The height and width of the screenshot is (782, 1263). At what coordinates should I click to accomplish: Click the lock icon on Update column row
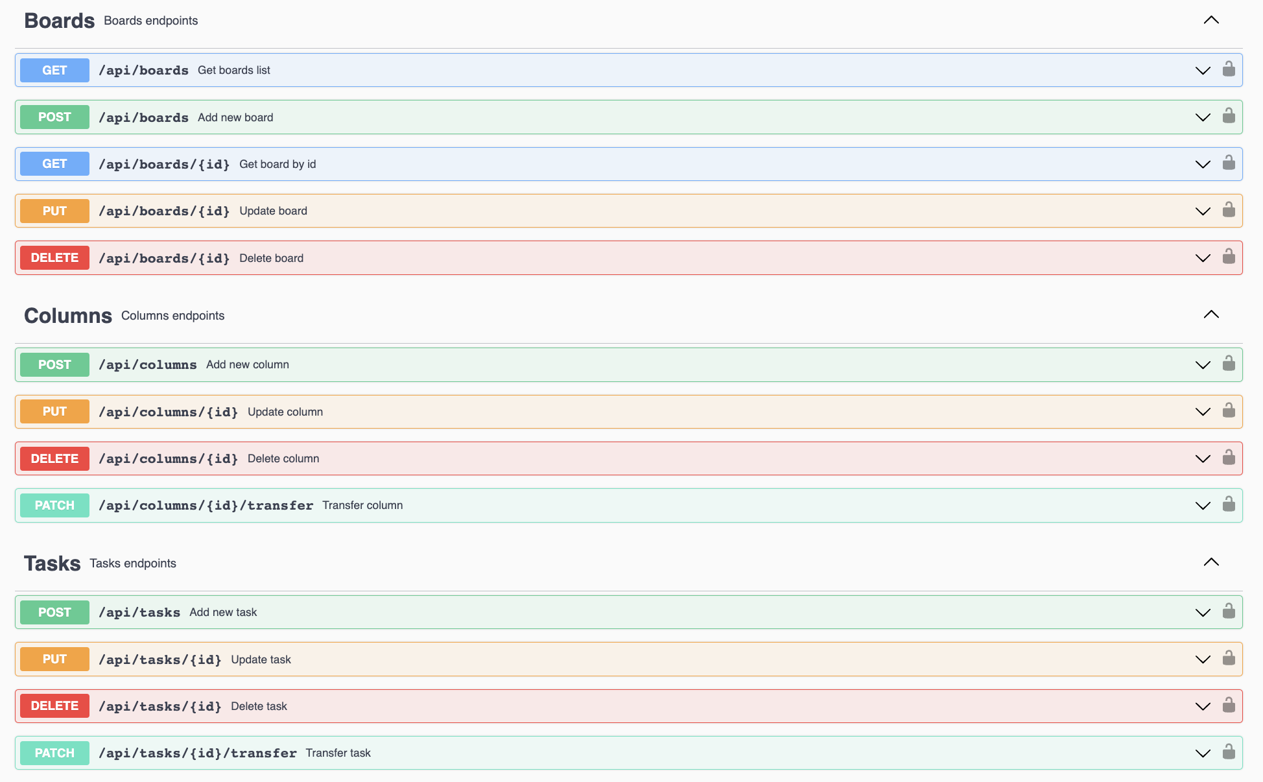click(1229, 410)
